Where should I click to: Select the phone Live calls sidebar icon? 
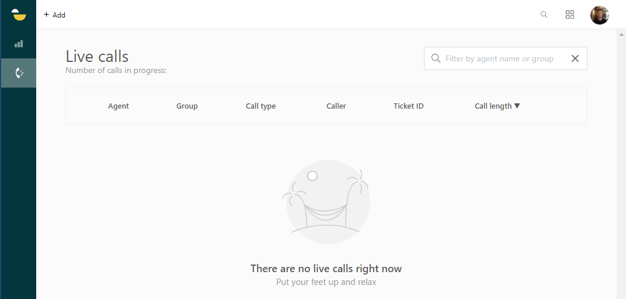pos(19,73)
